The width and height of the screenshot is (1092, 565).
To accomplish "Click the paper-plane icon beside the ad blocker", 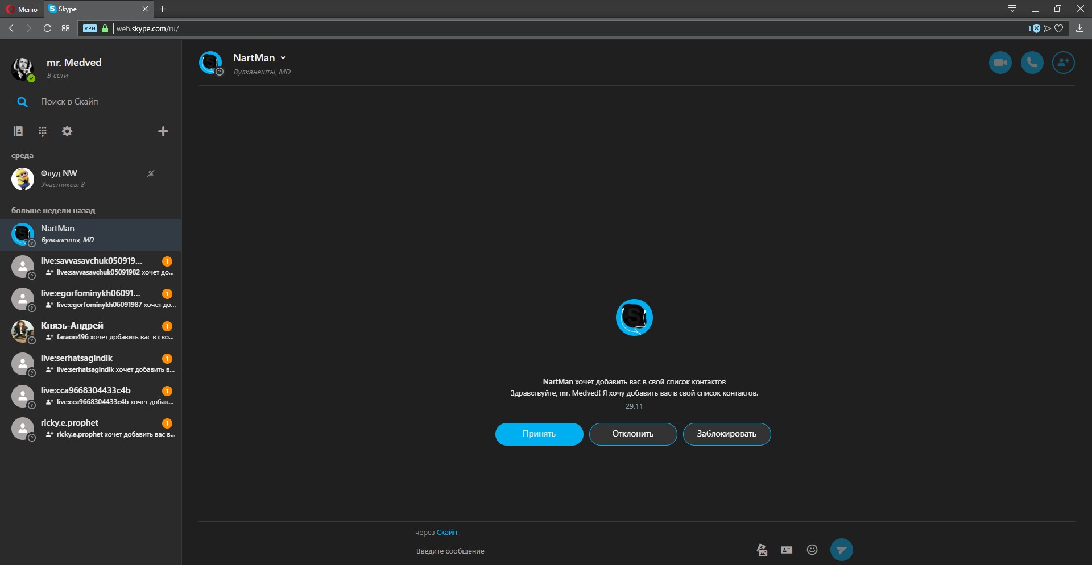I will [1047, 28].
